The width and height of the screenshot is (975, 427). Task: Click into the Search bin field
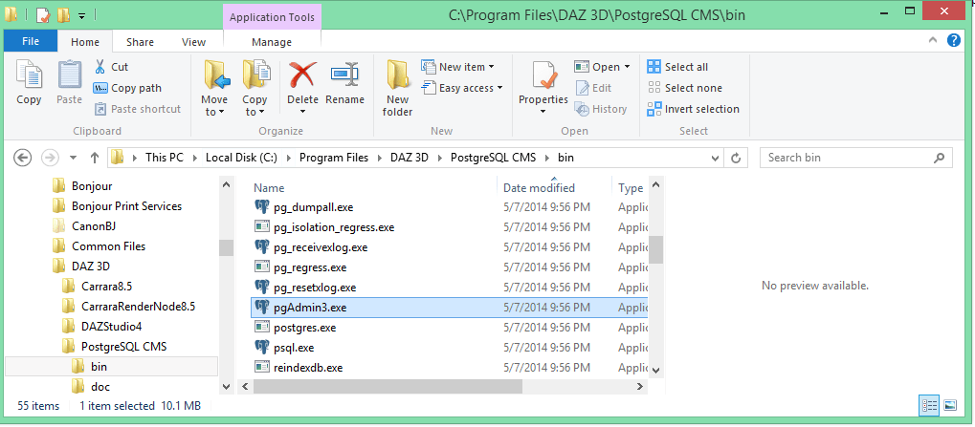coord(855,158)
